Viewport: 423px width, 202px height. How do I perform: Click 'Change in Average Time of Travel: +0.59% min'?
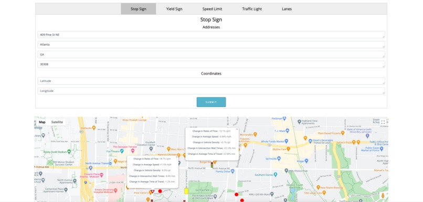(211, 154)
